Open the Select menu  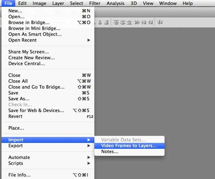click(77, 3)
